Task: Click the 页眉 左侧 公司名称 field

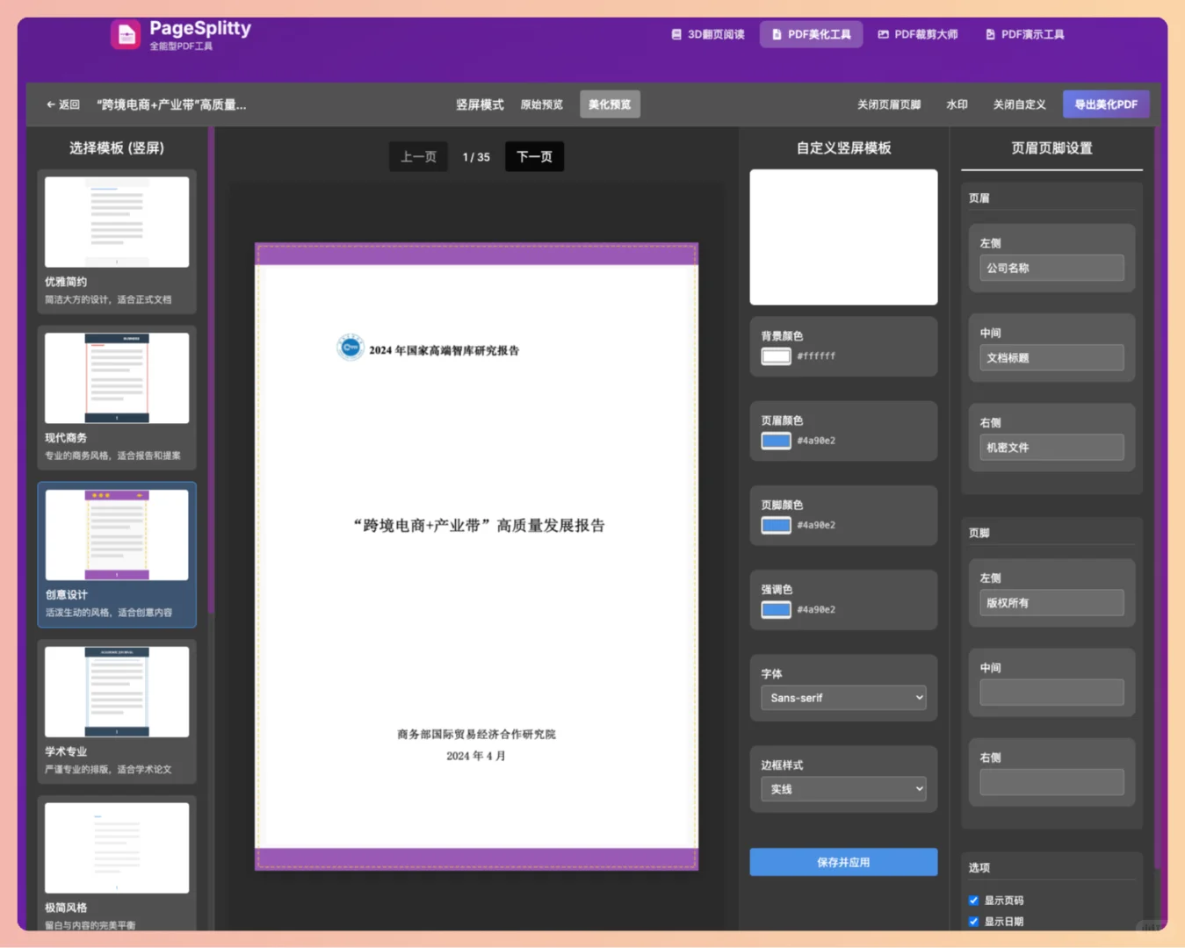Action: point(1051,268)
